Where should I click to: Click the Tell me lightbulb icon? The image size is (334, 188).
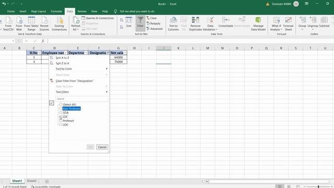pos(115,11)
